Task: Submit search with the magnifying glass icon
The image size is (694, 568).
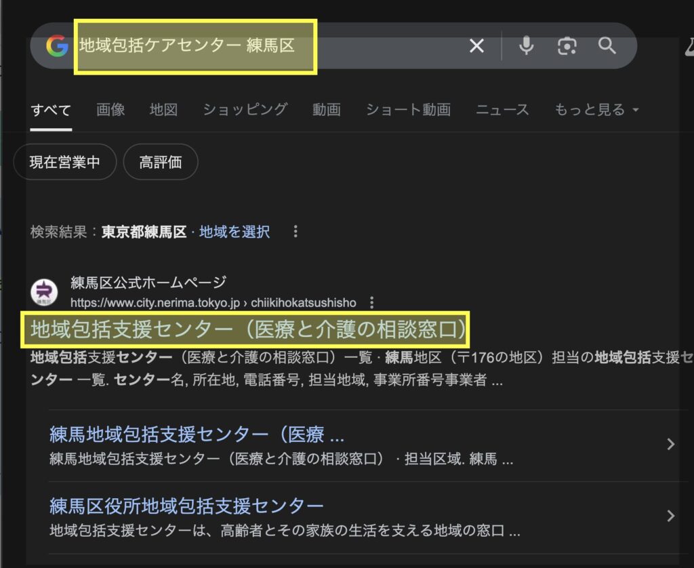Action: [x=607, y=45]
